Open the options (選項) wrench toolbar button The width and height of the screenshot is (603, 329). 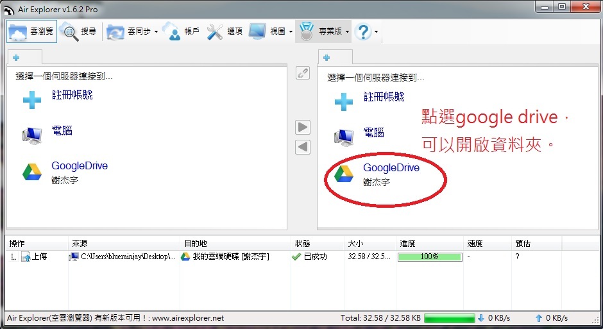[x=225, y=31]
